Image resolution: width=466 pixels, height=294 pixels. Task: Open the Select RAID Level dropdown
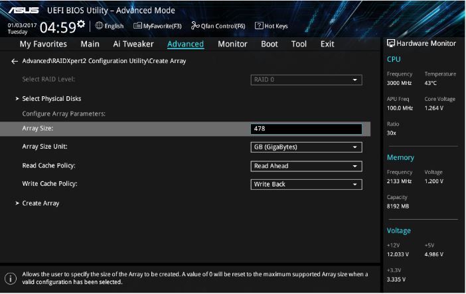point(307,80)
